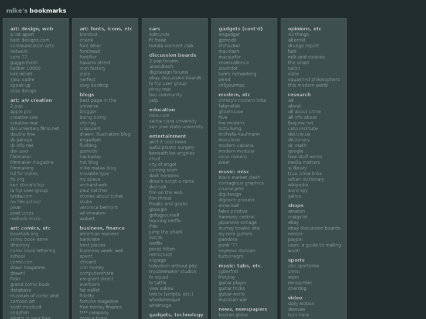This screenshot has width=426, height=319.
Task: Go to the 'craigslist' shops link
Action: [298, 217]
